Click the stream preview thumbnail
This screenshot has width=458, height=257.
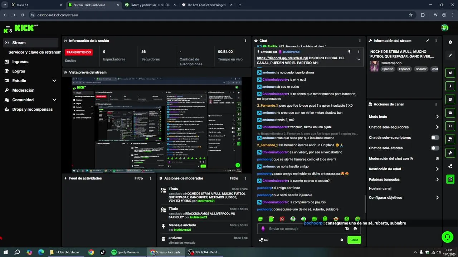coord(156,125)
